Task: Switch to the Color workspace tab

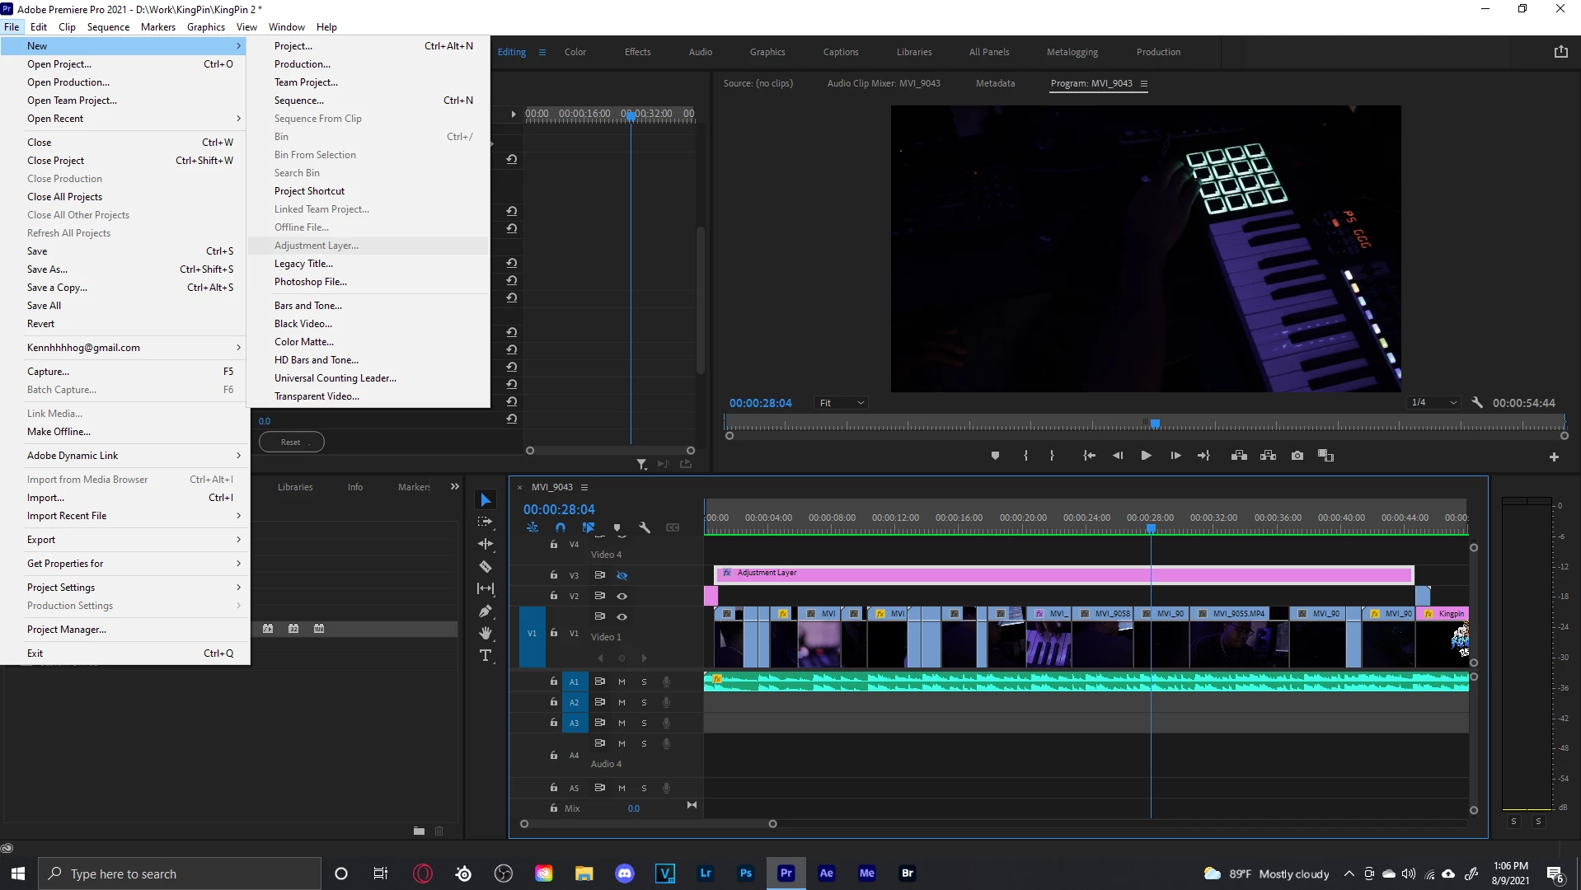Action: tap(575, 52)
